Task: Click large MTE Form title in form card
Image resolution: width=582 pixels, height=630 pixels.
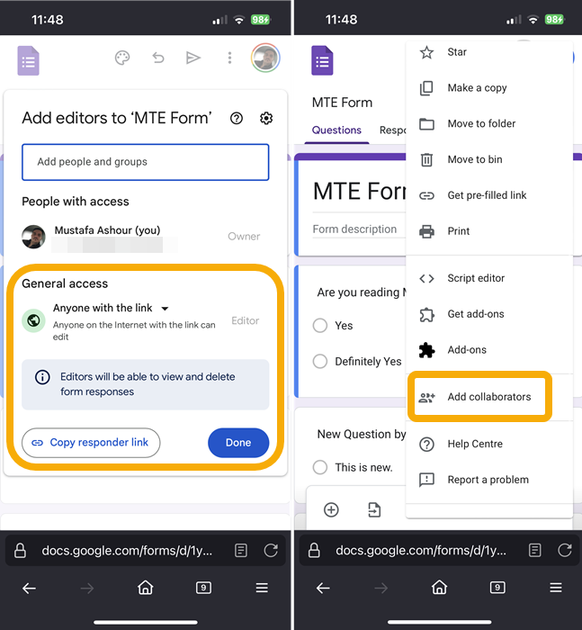Action: (x=360, y=191)
